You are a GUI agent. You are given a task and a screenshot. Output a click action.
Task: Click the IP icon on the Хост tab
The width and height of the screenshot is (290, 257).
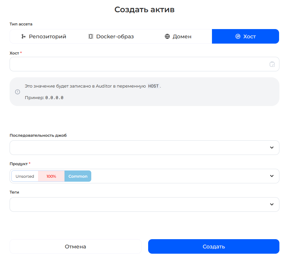(238, 37)
